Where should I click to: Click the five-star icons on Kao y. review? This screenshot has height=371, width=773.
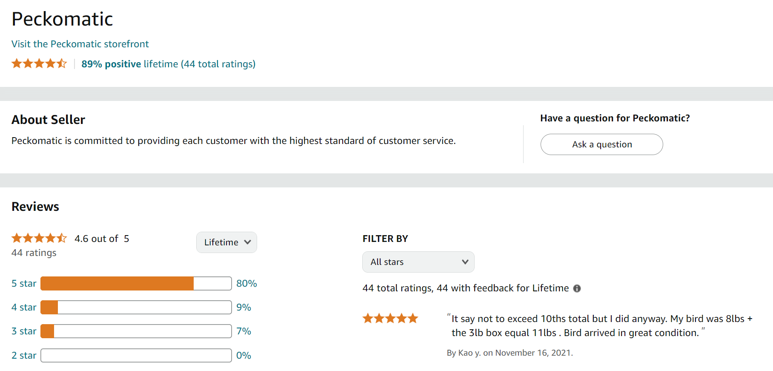[390, 318]
